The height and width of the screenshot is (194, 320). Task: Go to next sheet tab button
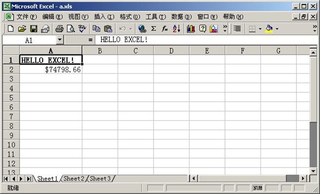(21, 179)
